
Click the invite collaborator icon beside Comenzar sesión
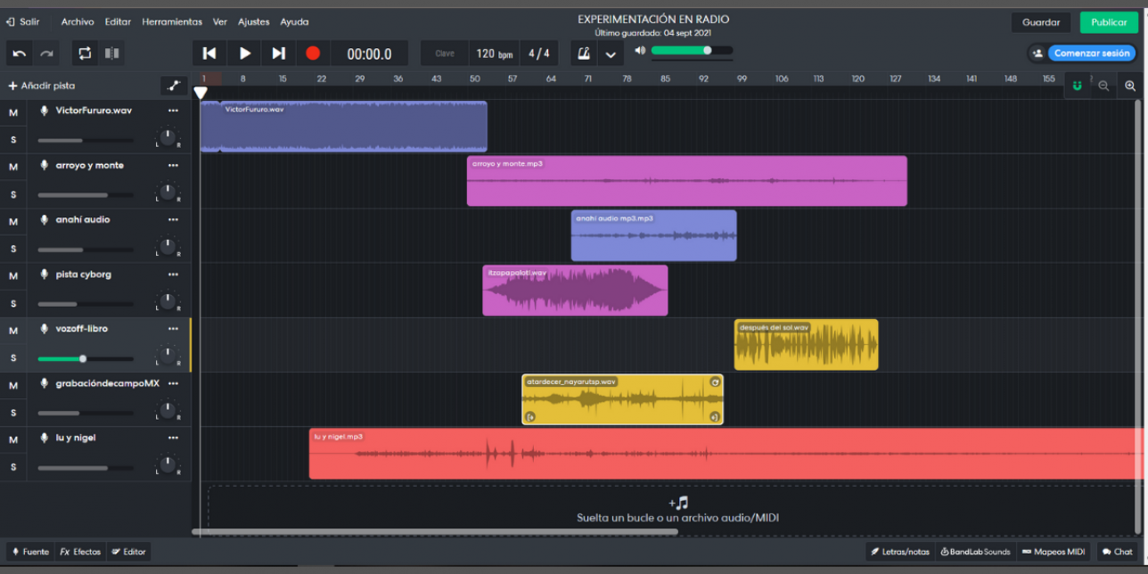coord(1037,53)
